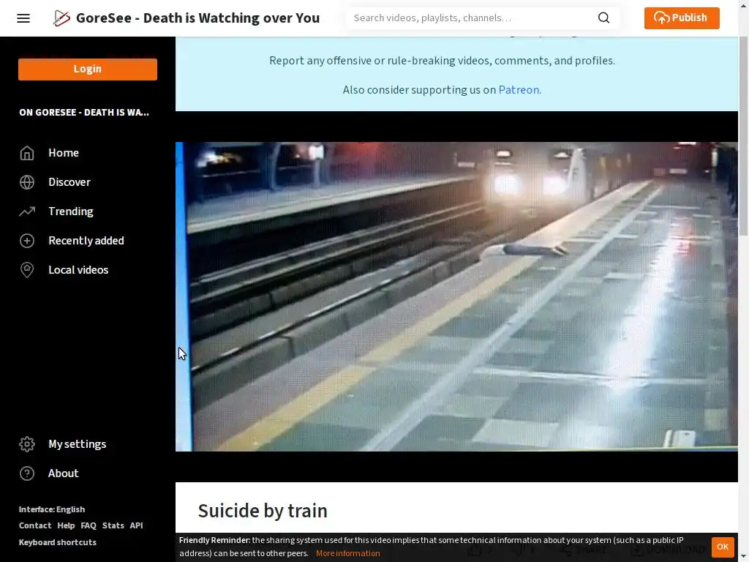Open the hamburger menu icon

click(x=23, y=18)
